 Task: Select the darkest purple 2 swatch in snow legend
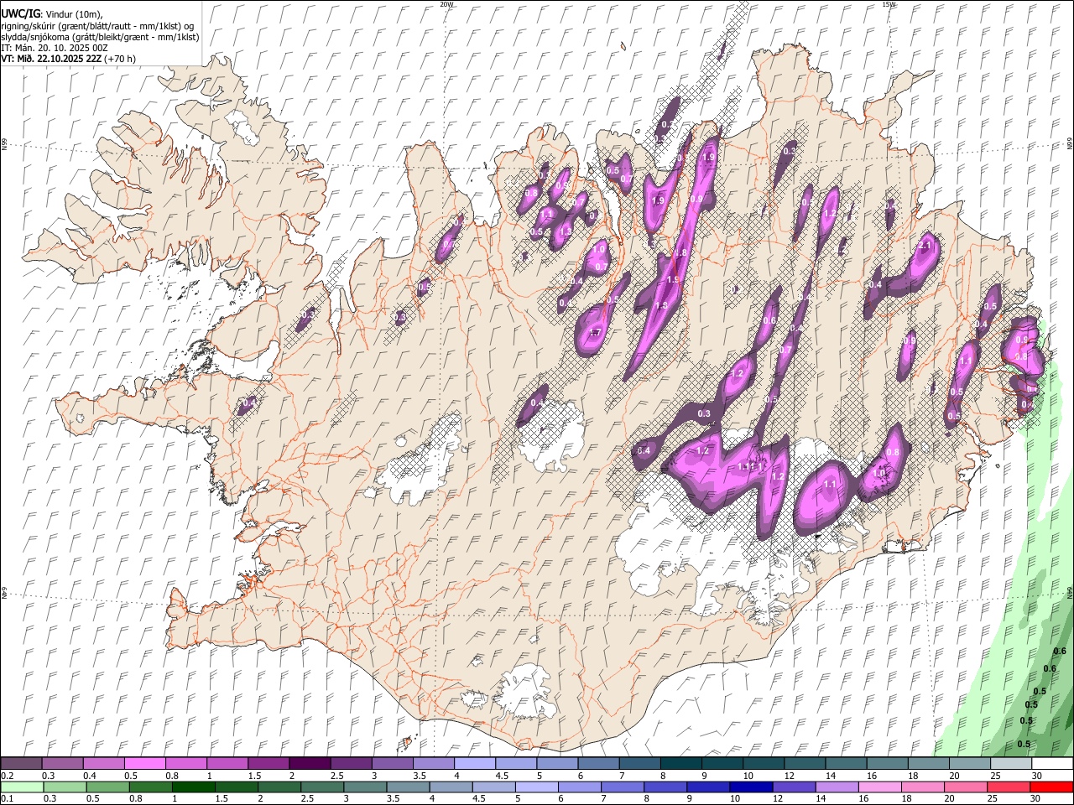click(x=310, y=764)
